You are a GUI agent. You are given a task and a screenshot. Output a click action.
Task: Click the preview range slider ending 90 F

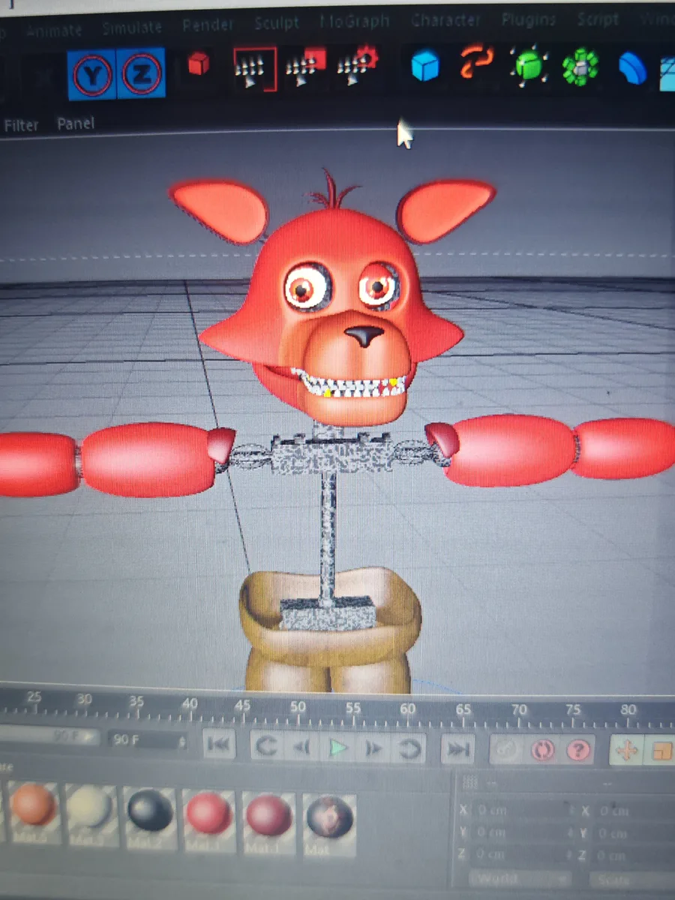pos(49,736)
